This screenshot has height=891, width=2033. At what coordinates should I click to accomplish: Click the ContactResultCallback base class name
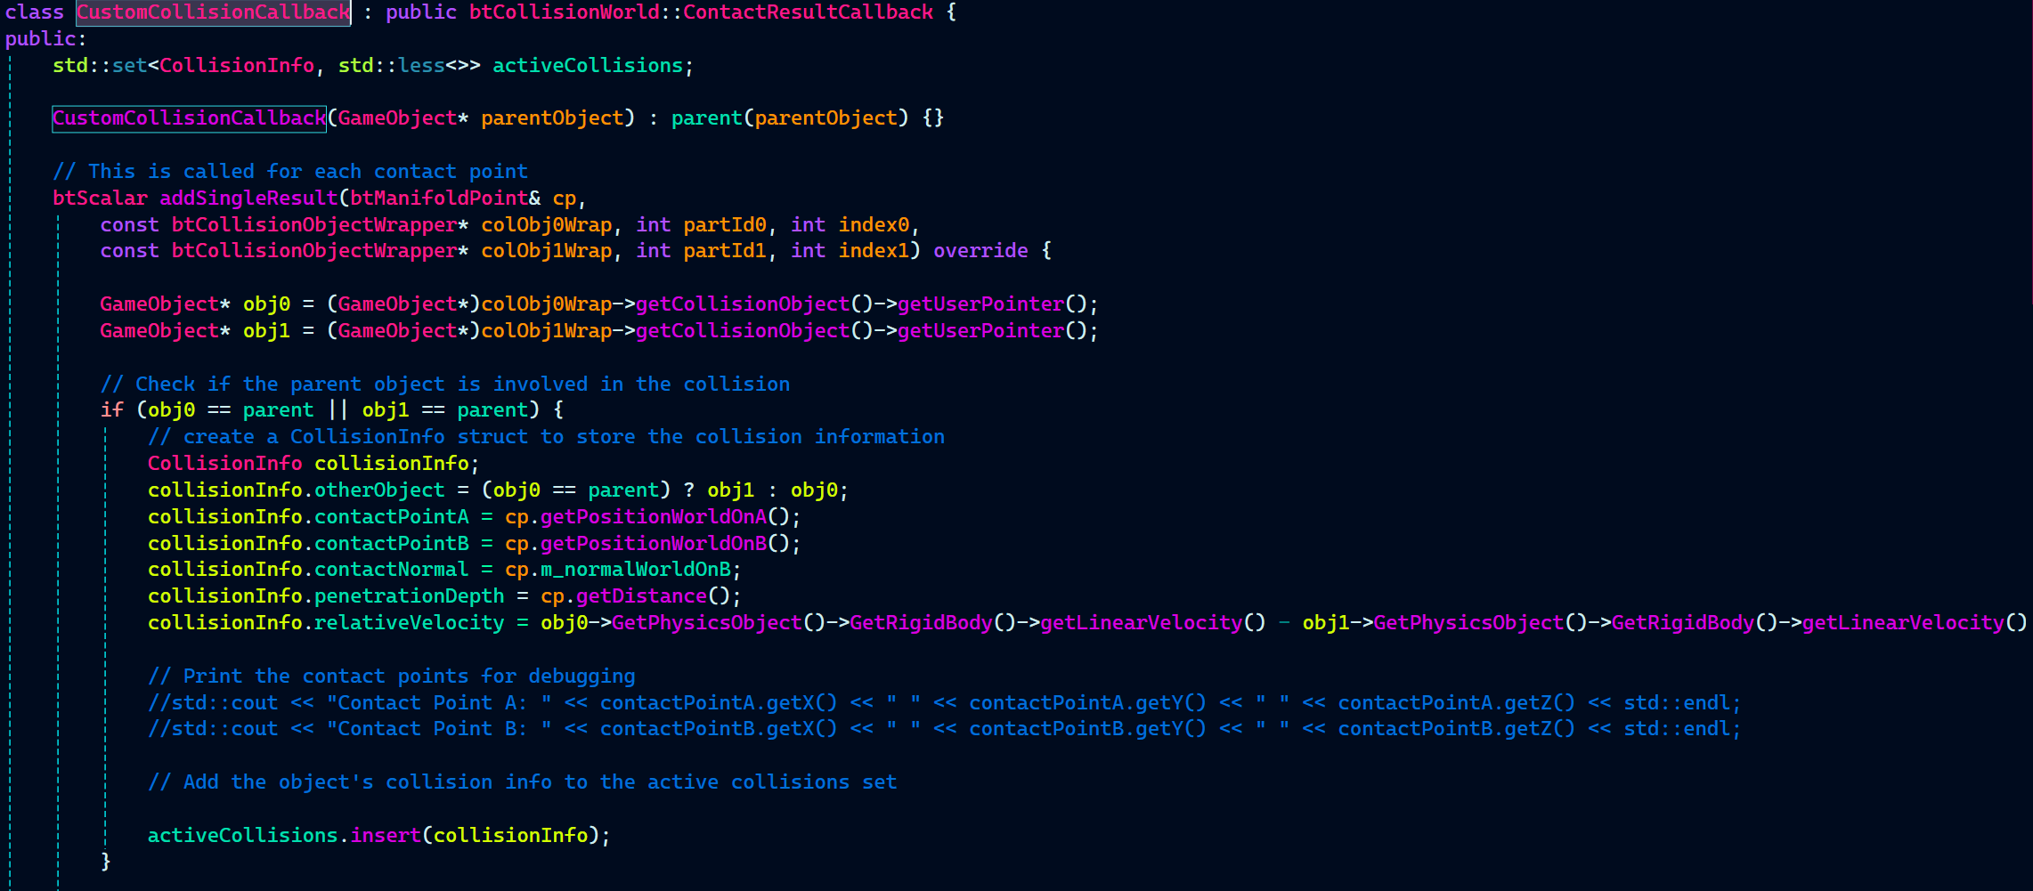click(808, 12)
